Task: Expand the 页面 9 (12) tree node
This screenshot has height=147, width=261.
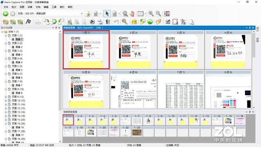Action: (6, 97)
